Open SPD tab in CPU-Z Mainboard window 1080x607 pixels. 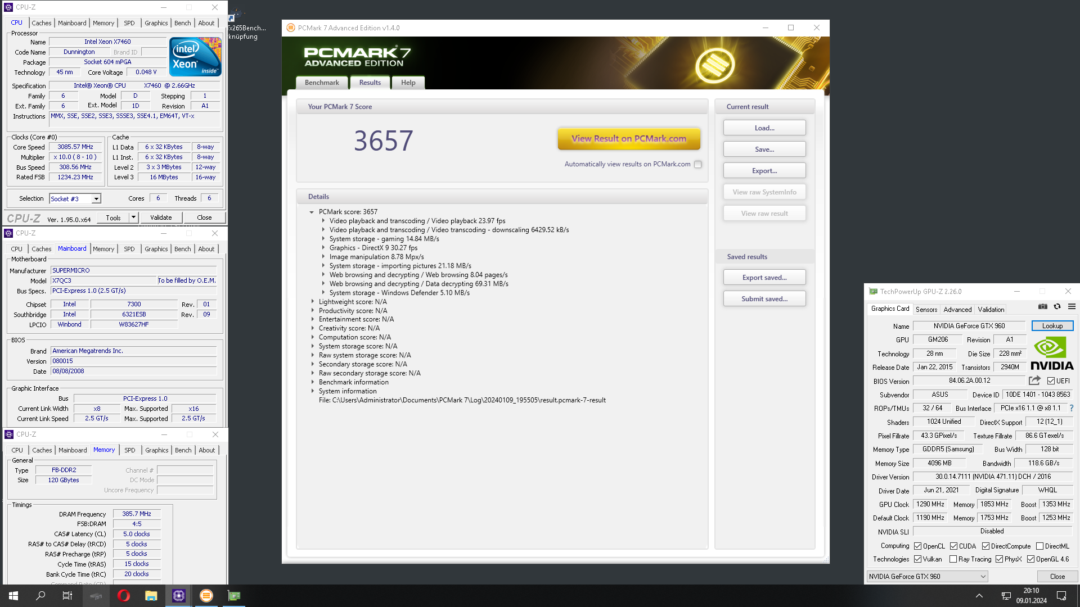(129, 249)
